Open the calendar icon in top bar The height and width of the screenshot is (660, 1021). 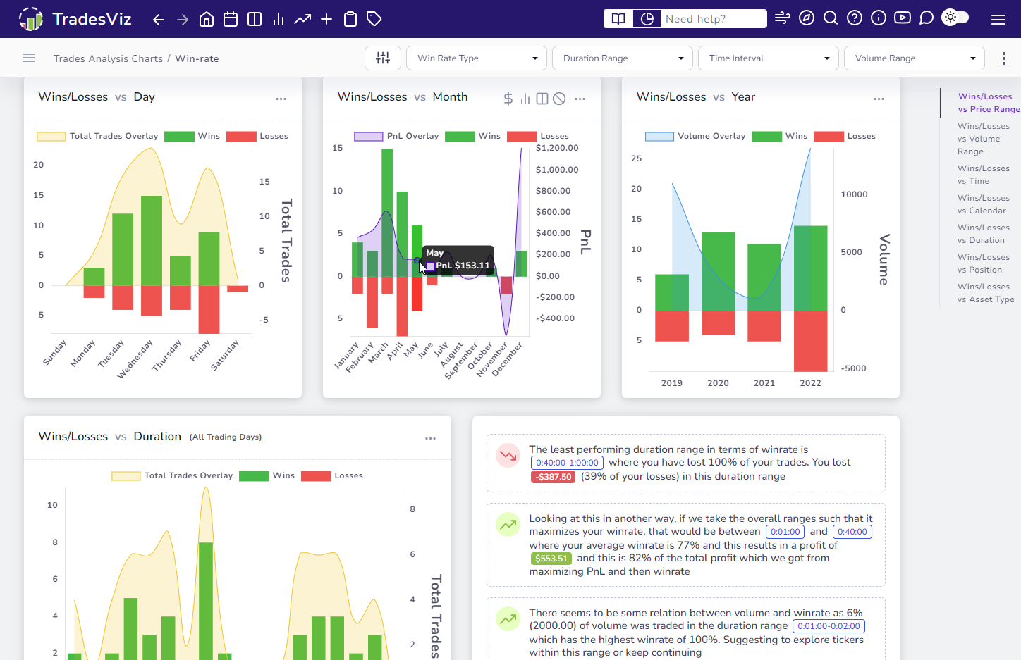coord(231,19)
